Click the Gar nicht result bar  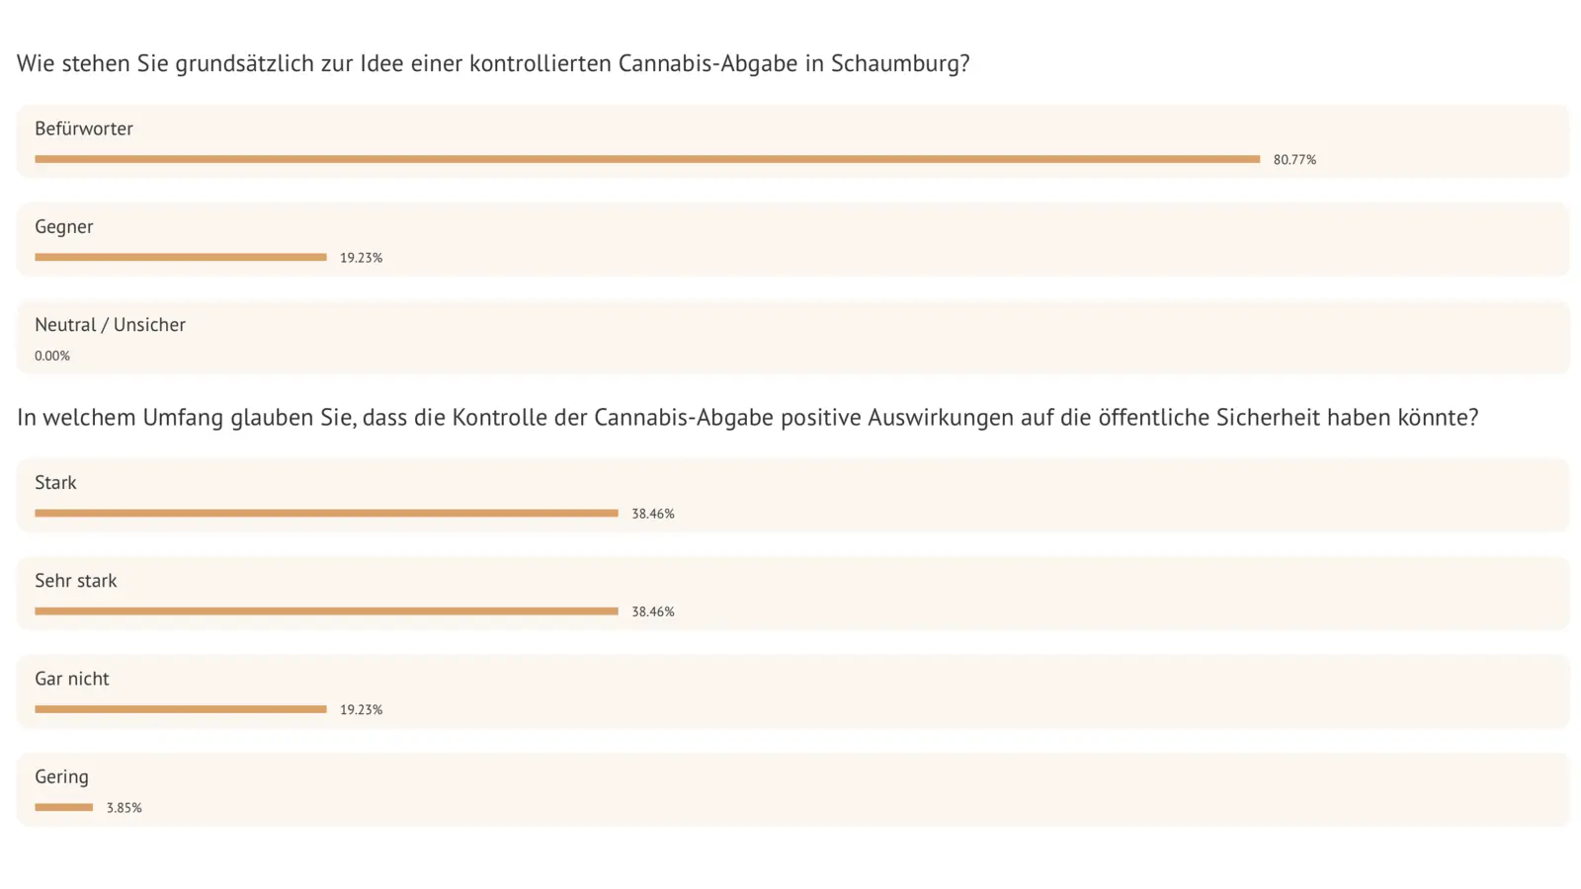(181, 708)
